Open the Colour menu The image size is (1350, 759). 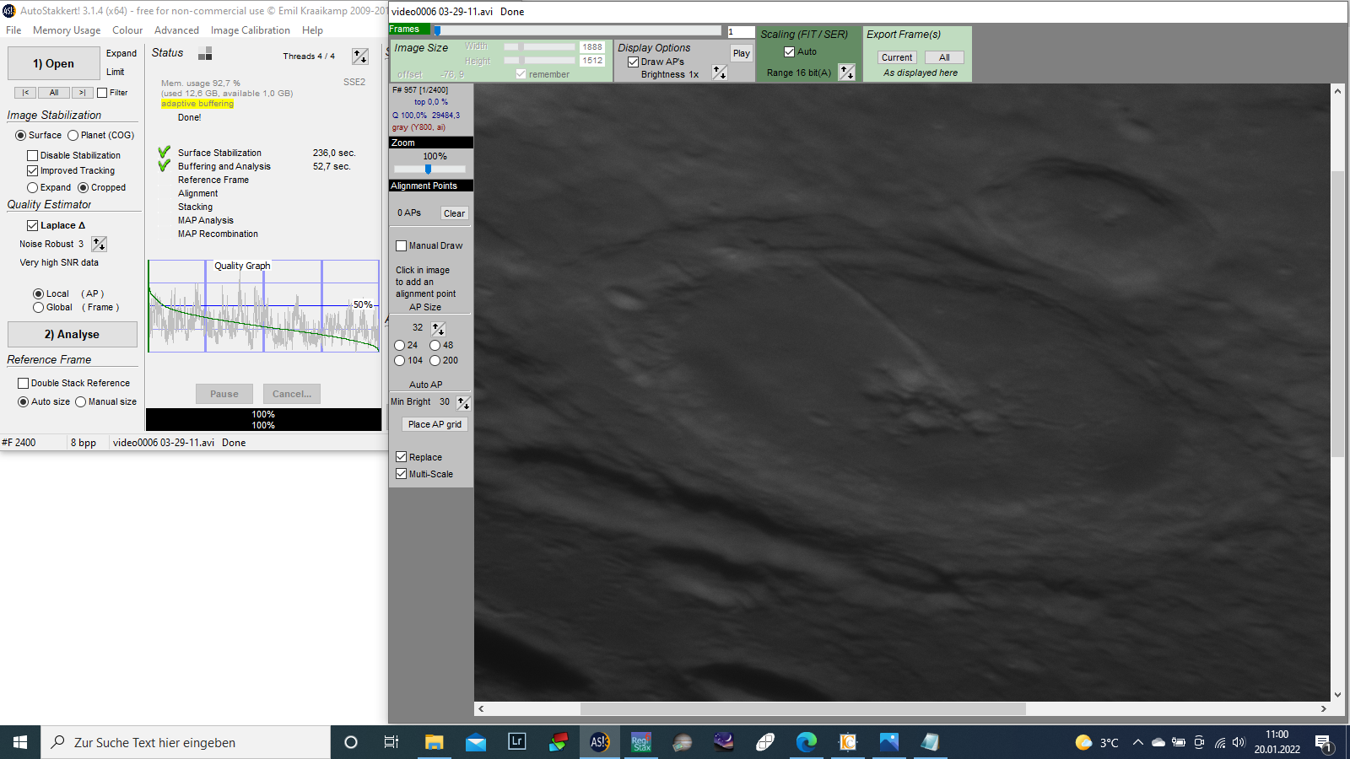tap(127, 30)
